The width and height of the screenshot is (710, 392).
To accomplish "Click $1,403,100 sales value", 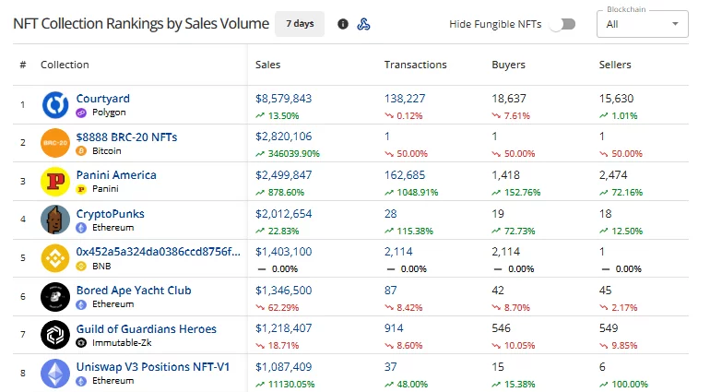I will (283, 252).
